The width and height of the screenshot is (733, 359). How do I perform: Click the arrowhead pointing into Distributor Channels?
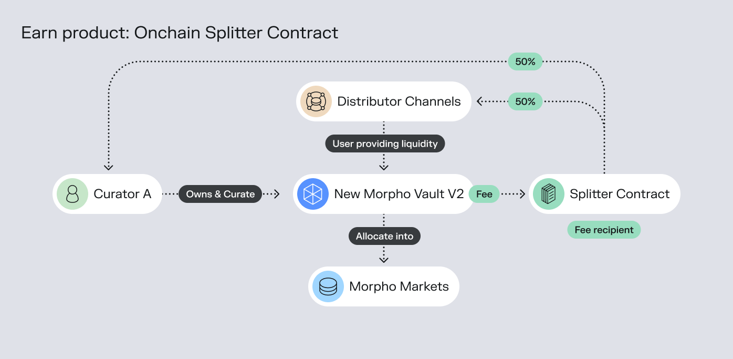[x=480, y=101]
